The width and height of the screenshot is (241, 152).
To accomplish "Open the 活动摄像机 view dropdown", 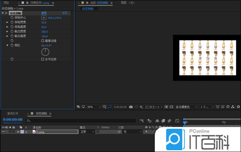I will [185, 107].
